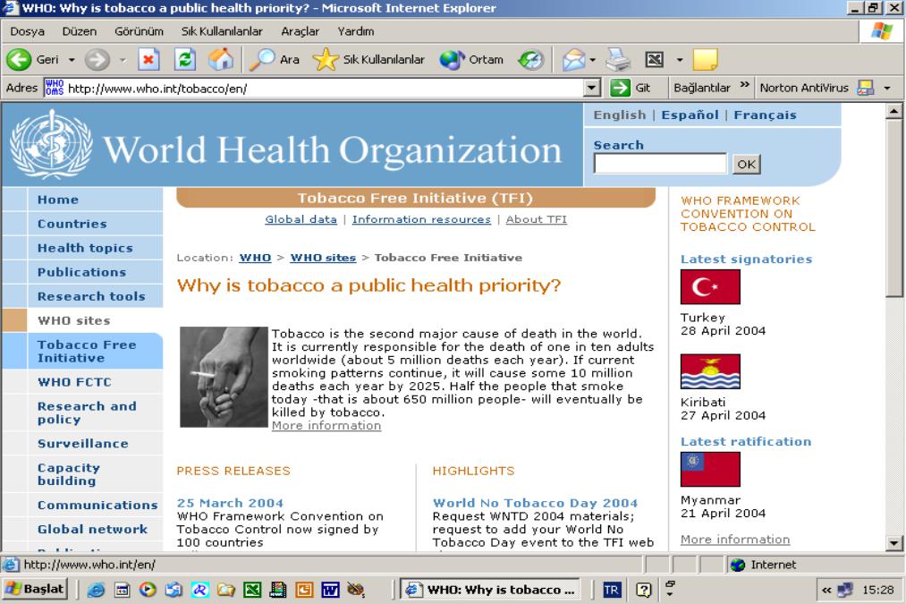
Task: Click the Refresh page icon
Action: tap(185, 60)
